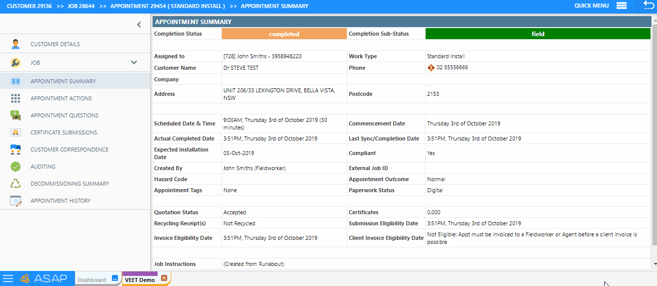Expand the Job section dropdown chevron
Screen dimensions: 657x286
coord(134,63)
